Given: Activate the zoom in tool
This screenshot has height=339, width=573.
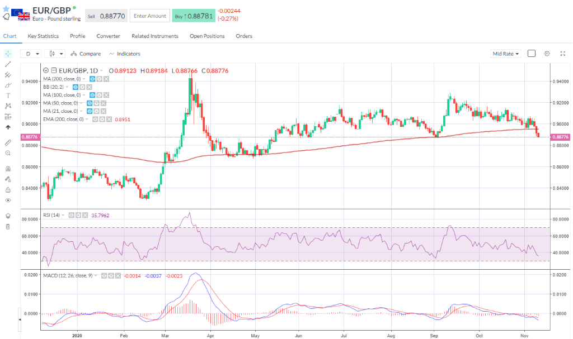Looking at the screenshot, I should (8, 153).
